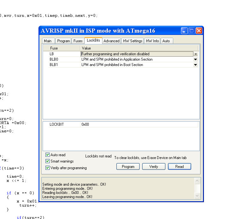230x219 pixels.
Task: Switch to HW Settings tab
Action: [133, 41]
